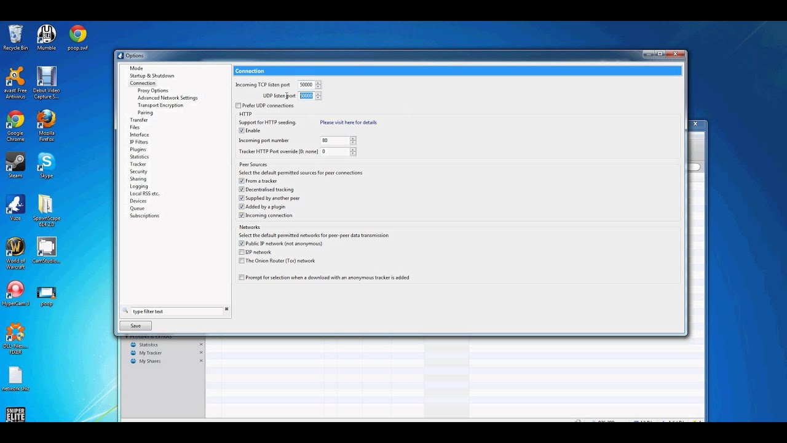Open avast! Free Antivirus shortcut

15,82
